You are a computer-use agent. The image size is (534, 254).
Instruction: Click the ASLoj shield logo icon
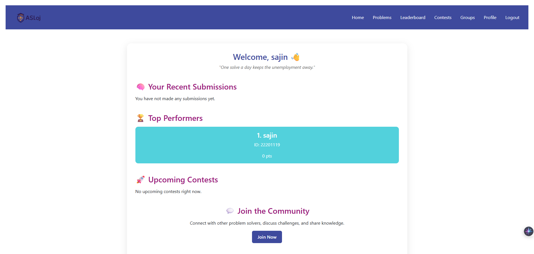click(x=20, y=18)
